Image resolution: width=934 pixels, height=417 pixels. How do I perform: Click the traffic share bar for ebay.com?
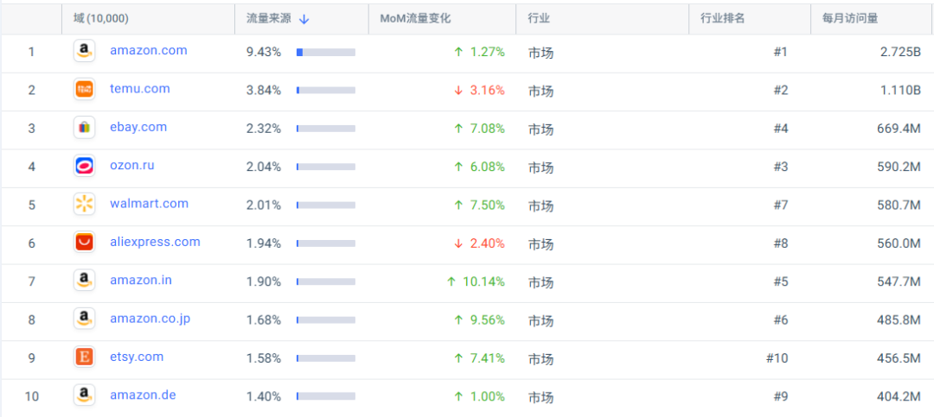click(x=326, y=129)
